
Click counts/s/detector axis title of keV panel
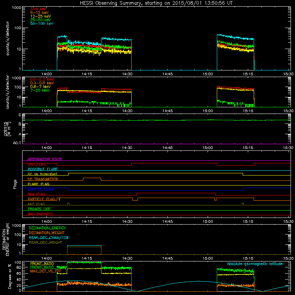point(7,38)
